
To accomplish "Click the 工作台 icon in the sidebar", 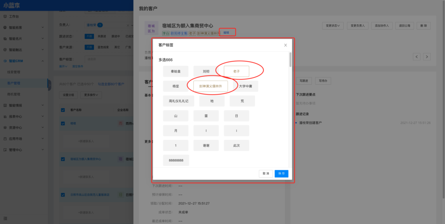I will pos(5,16).
